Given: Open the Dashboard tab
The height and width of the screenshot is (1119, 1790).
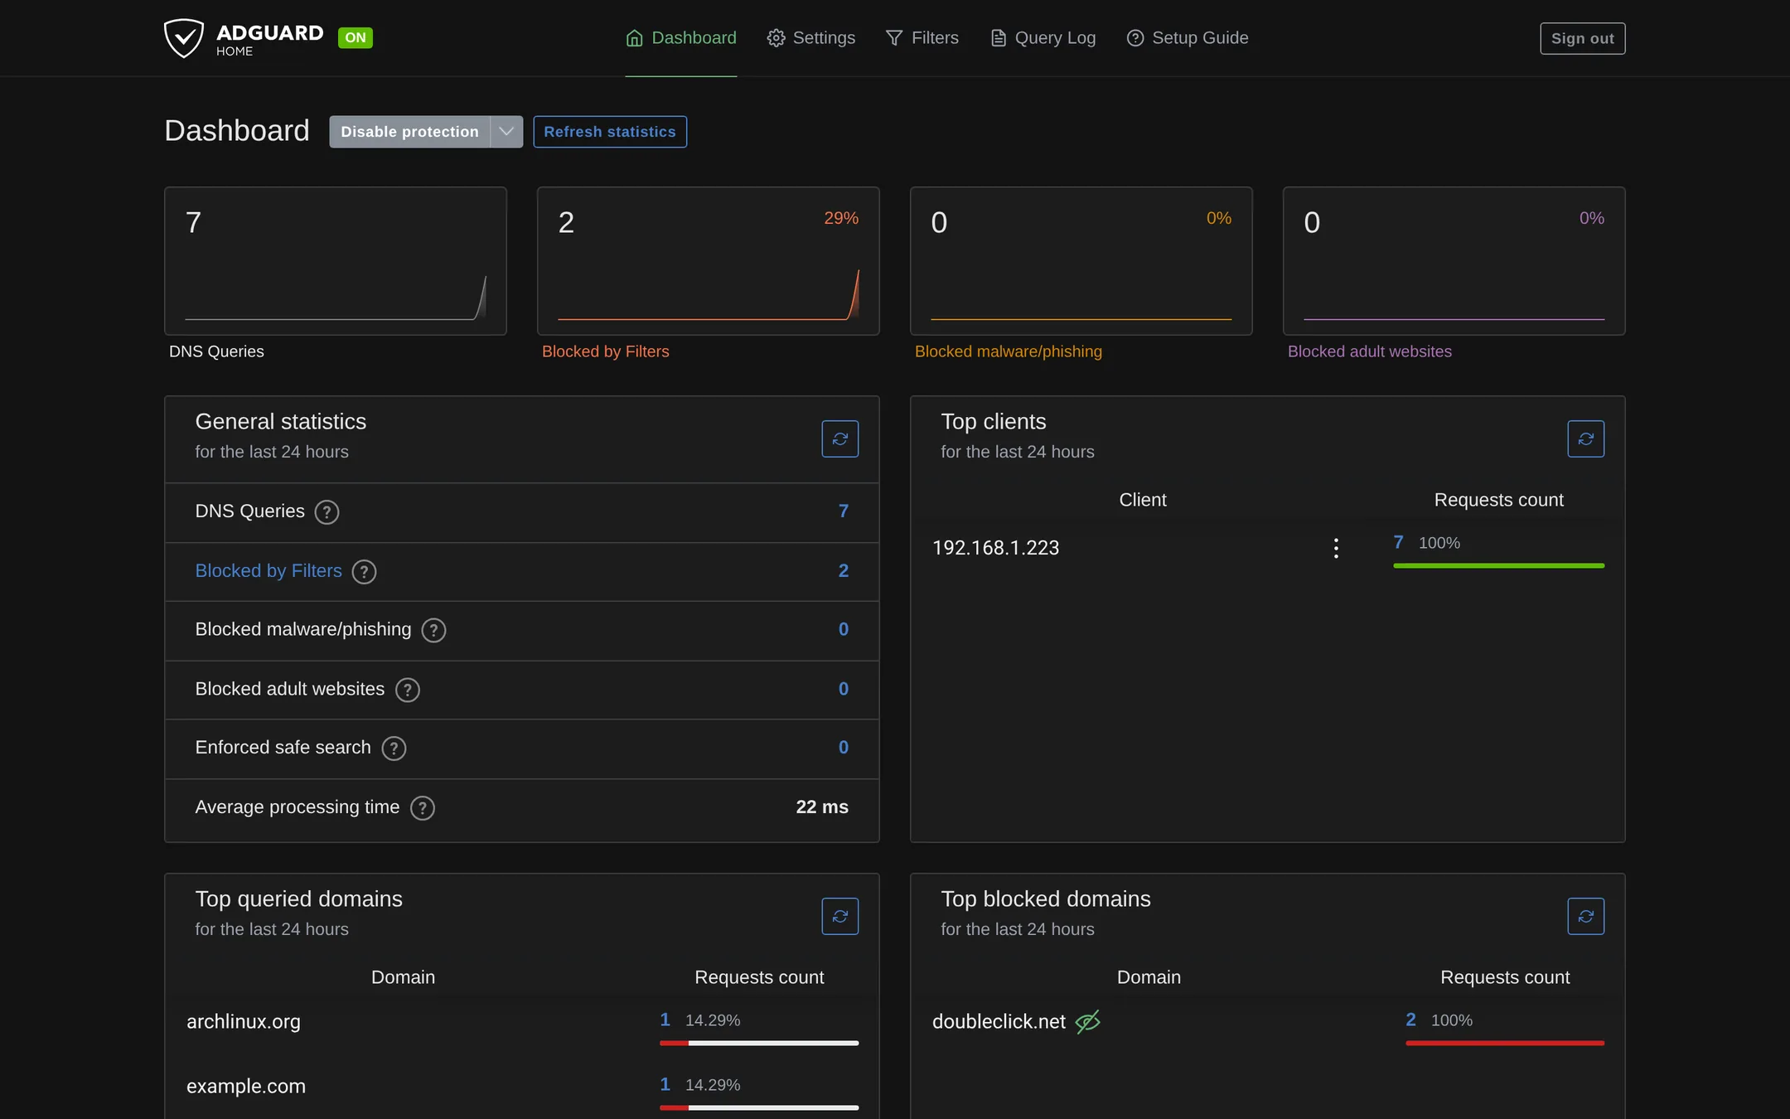Looking at the screenshot, I should [680, 38].
